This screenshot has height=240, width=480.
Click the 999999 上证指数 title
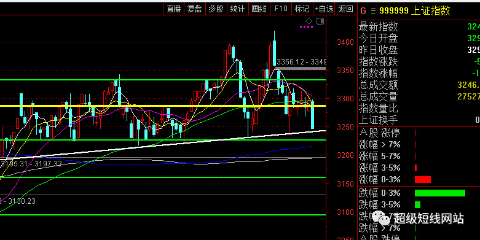pos(415,11)
